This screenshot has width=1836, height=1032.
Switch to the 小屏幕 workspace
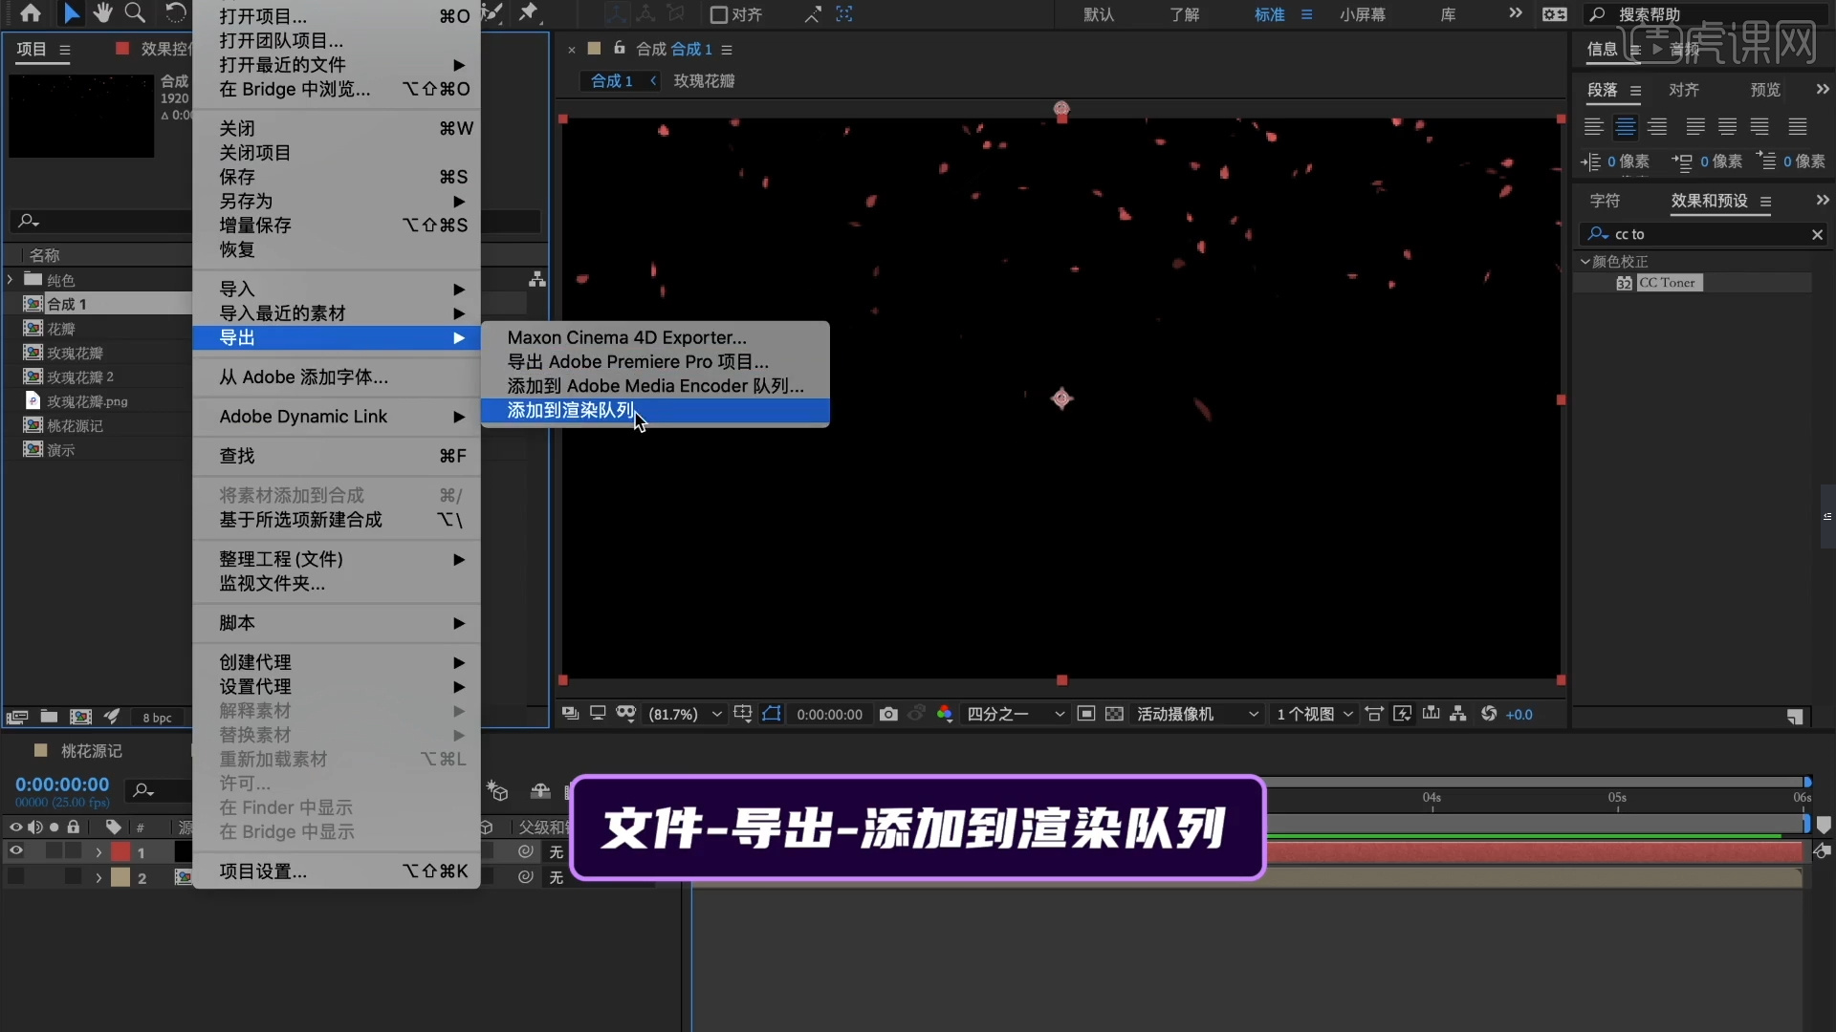point(1362,14)
